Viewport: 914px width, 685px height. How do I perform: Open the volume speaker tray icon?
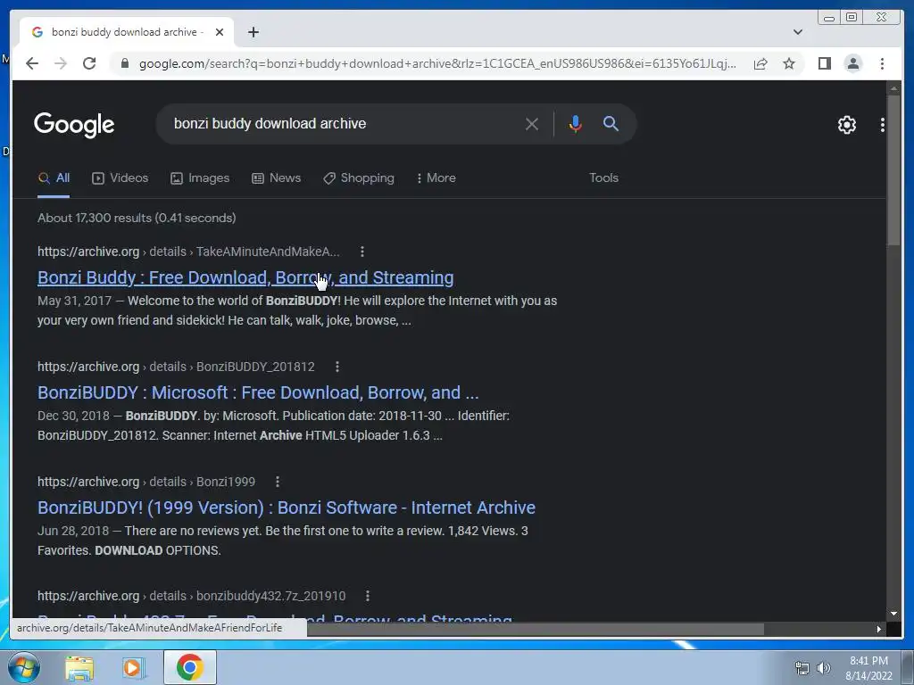[x=823, y=669]
